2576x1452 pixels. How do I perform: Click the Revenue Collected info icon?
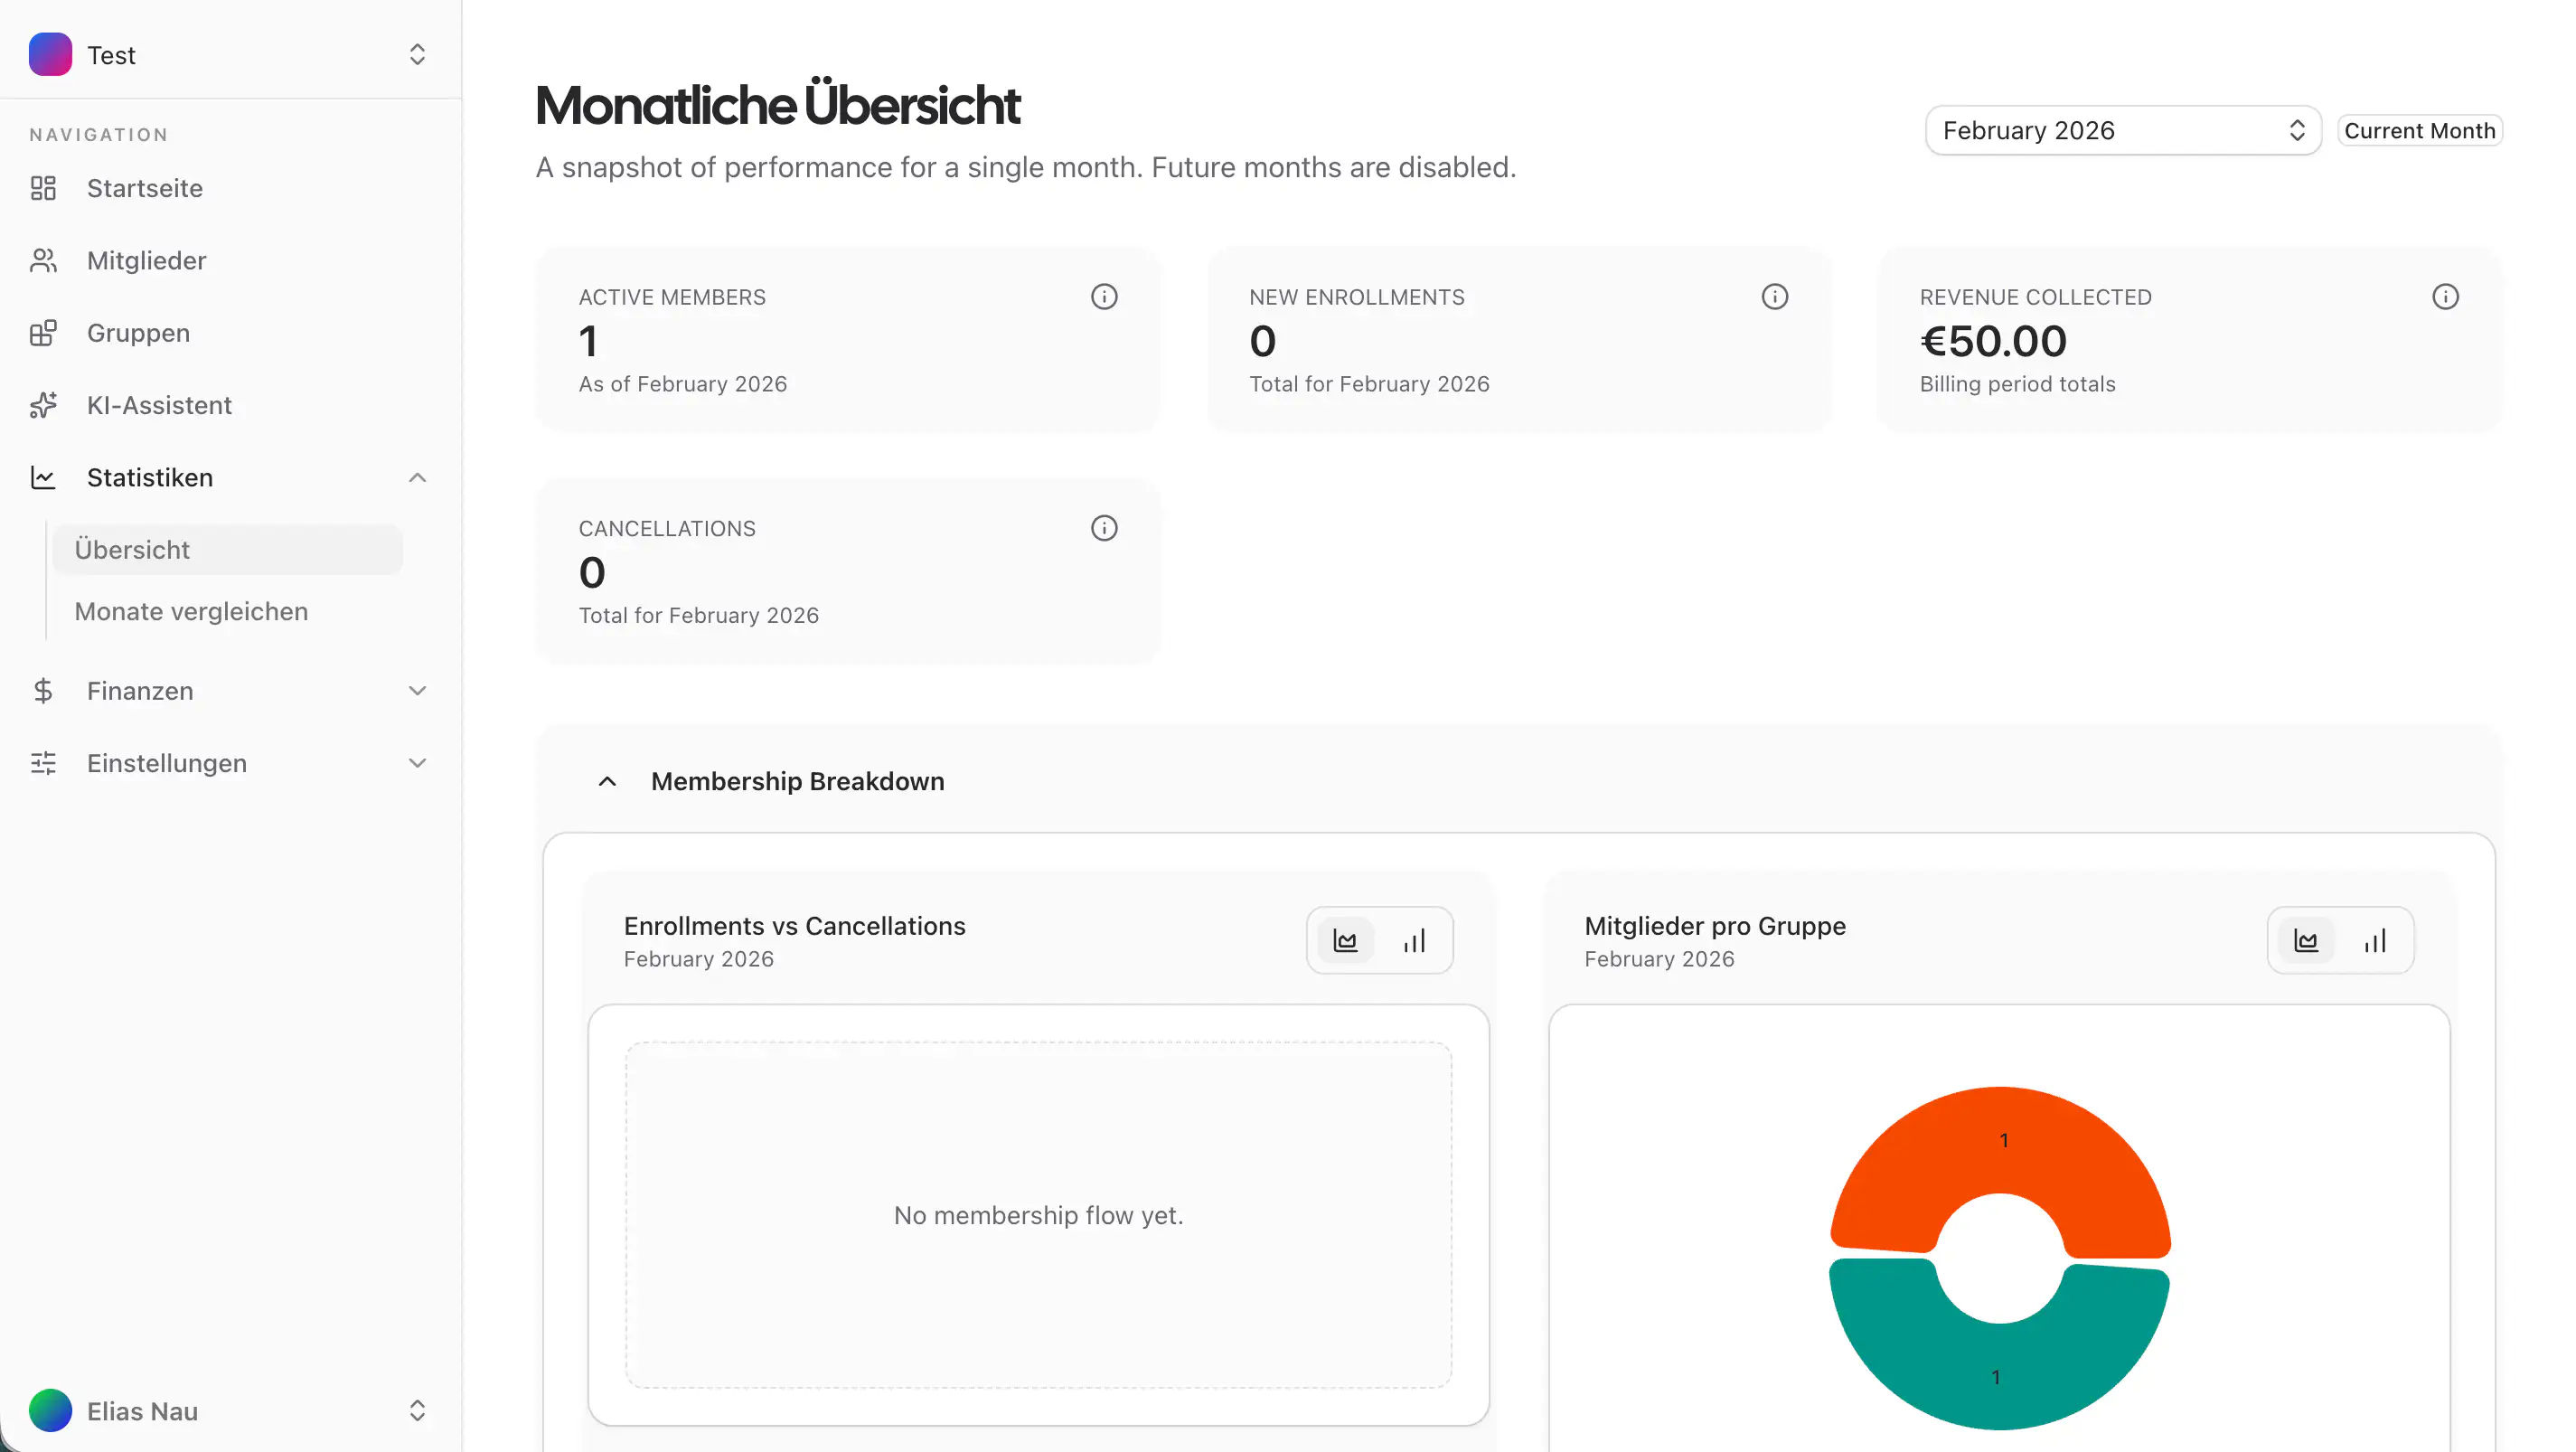click(x=2445, y=297)
